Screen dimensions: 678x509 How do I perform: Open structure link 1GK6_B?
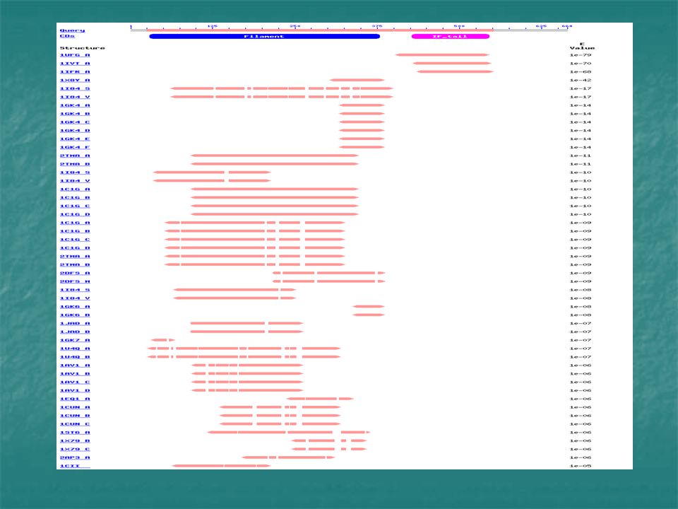(75, 315)
